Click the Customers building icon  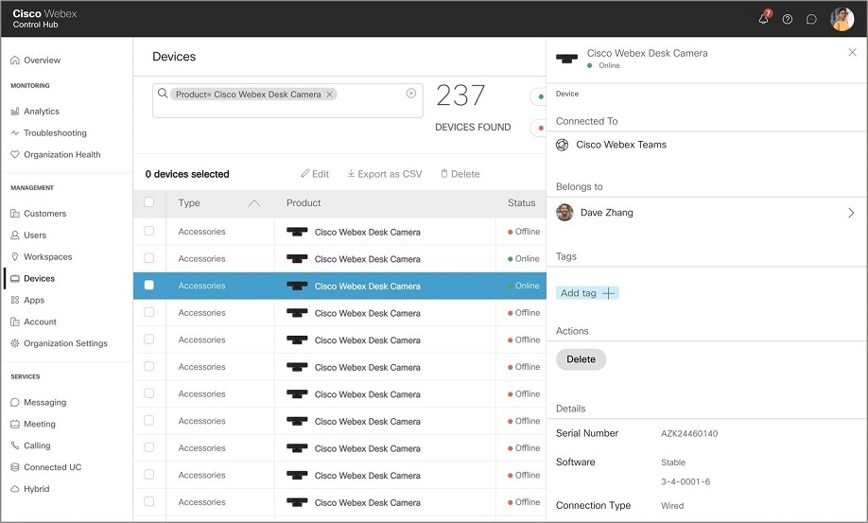[15, 213]
